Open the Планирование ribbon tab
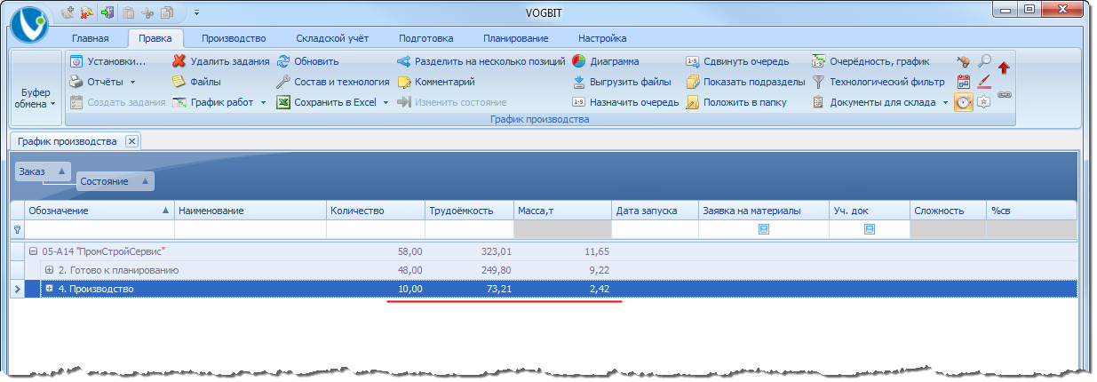The image size is (1097, 382). click(x=515, y=38)
